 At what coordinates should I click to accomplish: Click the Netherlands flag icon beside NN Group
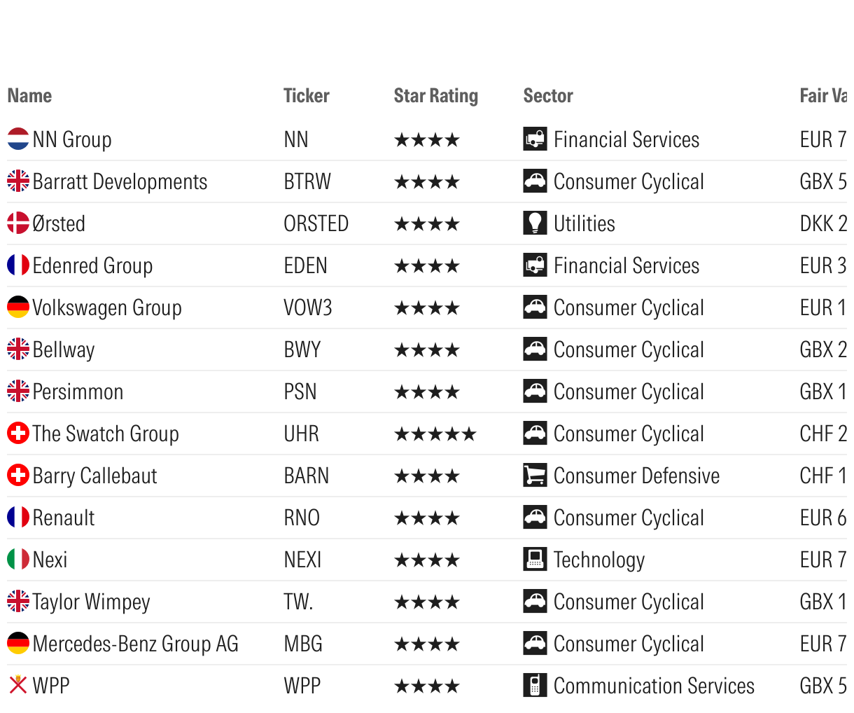tap(18, 139)
